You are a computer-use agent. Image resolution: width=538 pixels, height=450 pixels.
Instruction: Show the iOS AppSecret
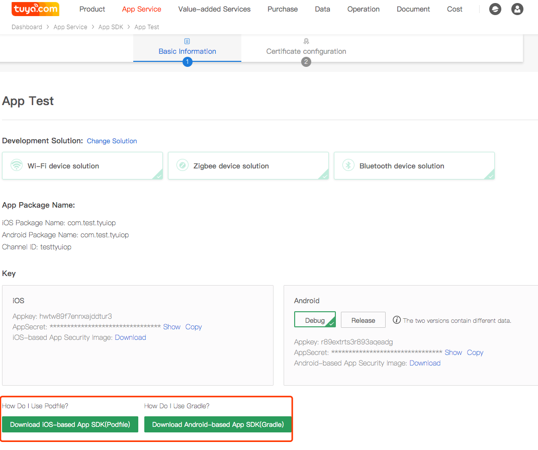(171, 327)
